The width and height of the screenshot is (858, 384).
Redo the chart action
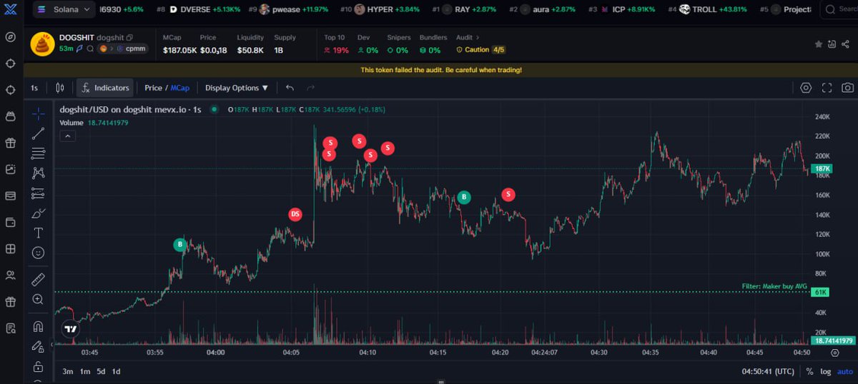point(310,88)
